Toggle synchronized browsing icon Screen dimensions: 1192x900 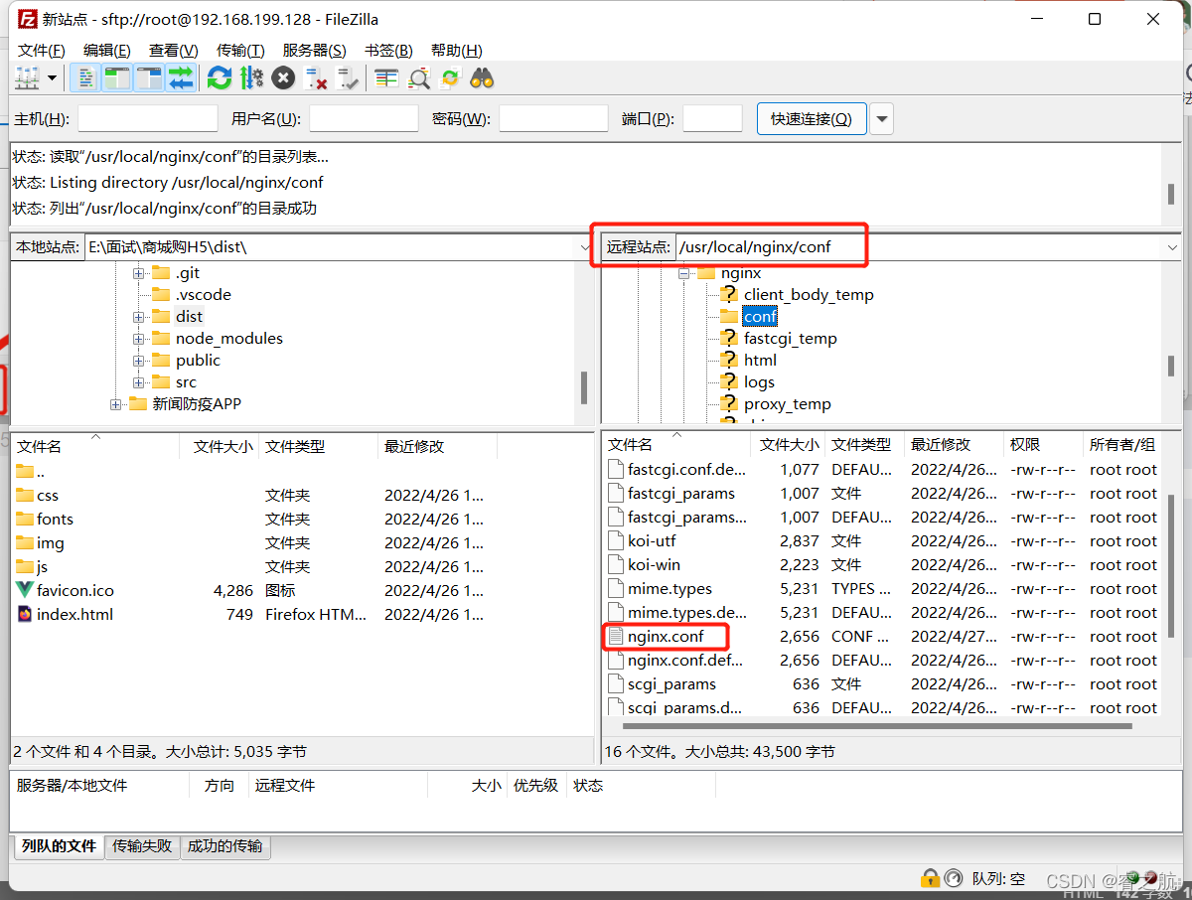coord(450,78)
